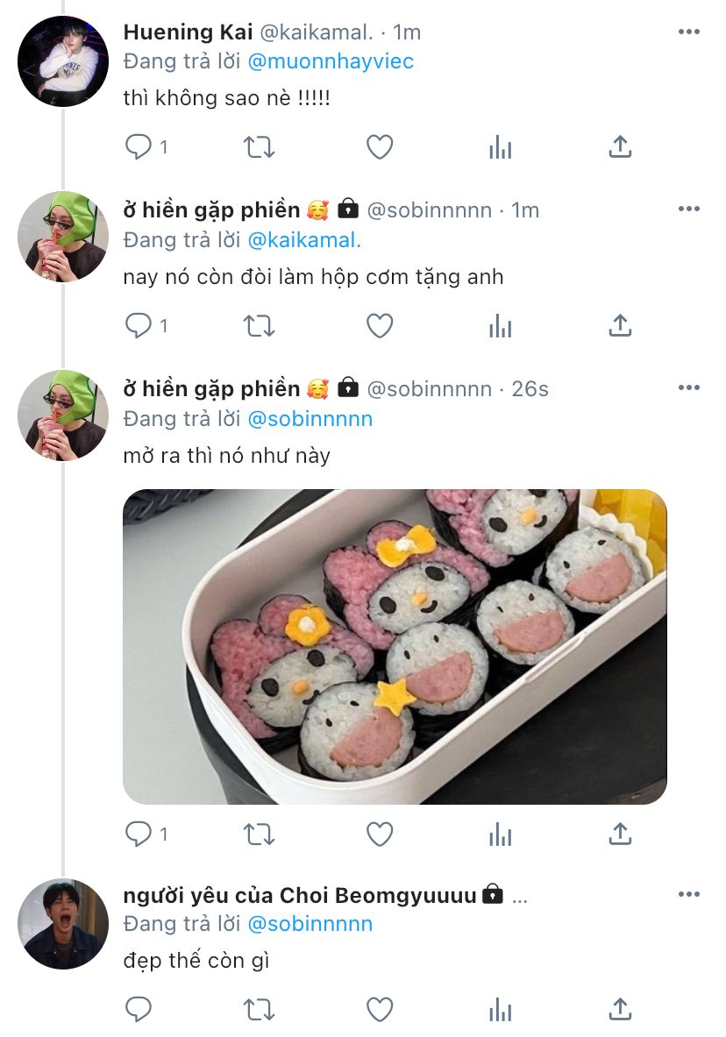The width and height of the screenshot is (726, 1037).
Task: Like the tweet with sushi lunchbox photo
Action: [x=380, y=835]
